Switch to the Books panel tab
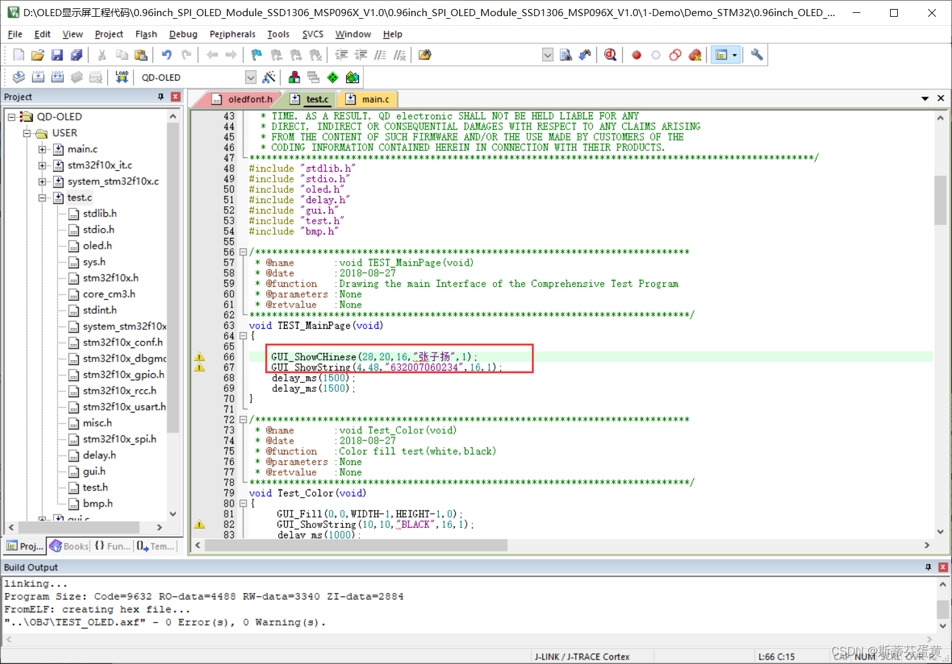The height and width of the screenshot is (664, 952). coord(69,546)
